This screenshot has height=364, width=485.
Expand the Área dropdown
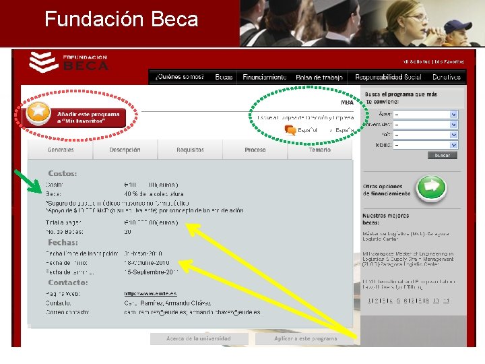426,115
